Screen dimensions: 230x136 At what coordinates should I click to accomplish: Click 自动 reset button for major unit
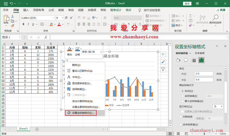point(219,74)
